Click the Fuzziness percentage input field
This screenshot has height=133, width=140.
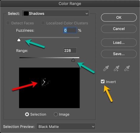tap(70, 30)
